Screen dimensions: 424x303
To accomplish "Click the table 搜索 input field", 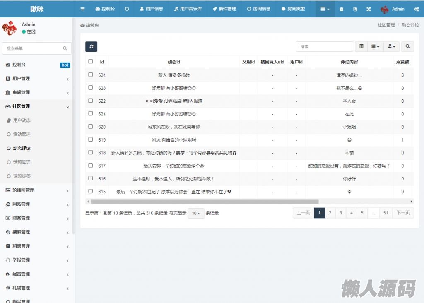I will pos(325,47).
